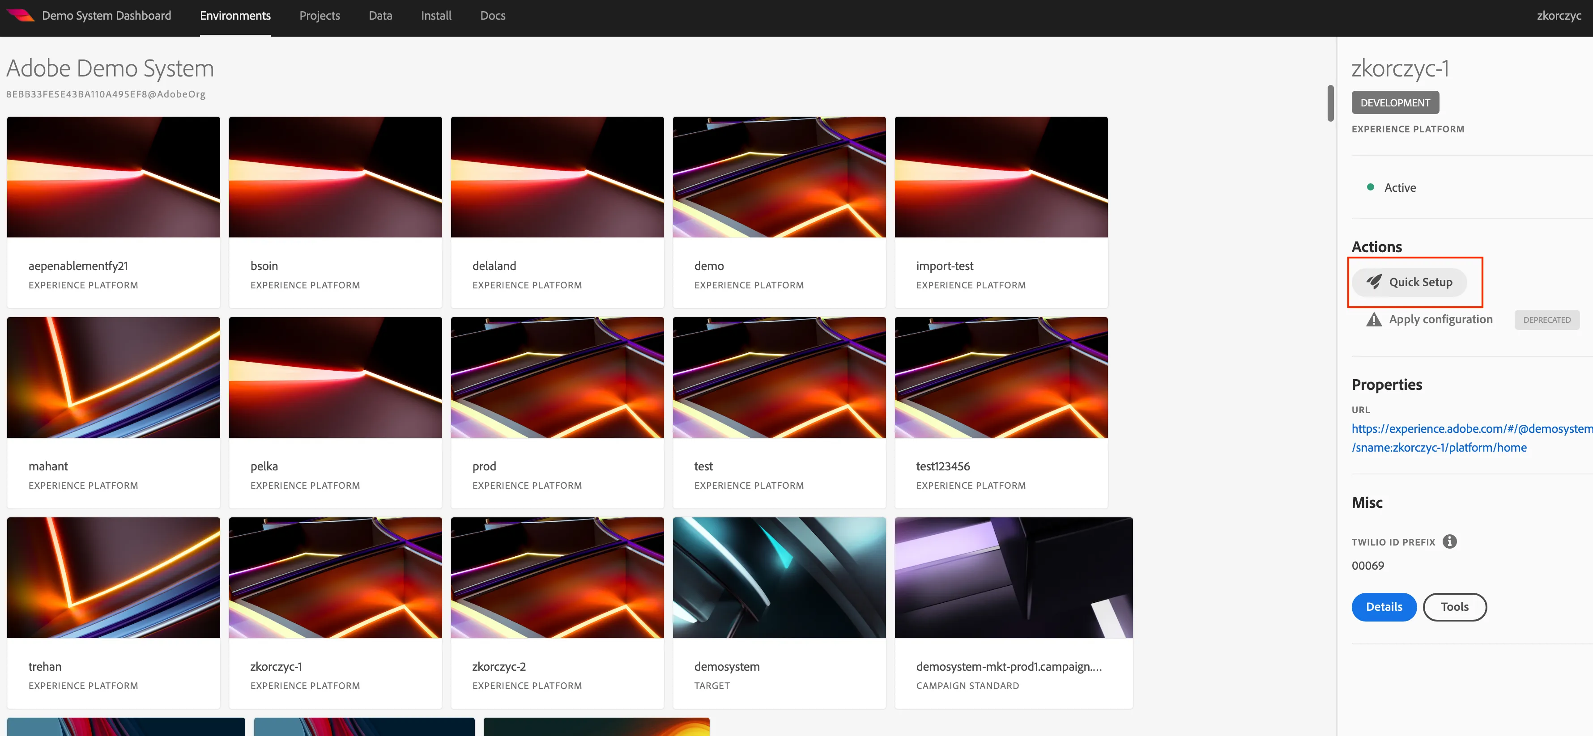This screenshot has height=736, width=1593.
Task: Click the Tools button
Action: [1454, 607]
